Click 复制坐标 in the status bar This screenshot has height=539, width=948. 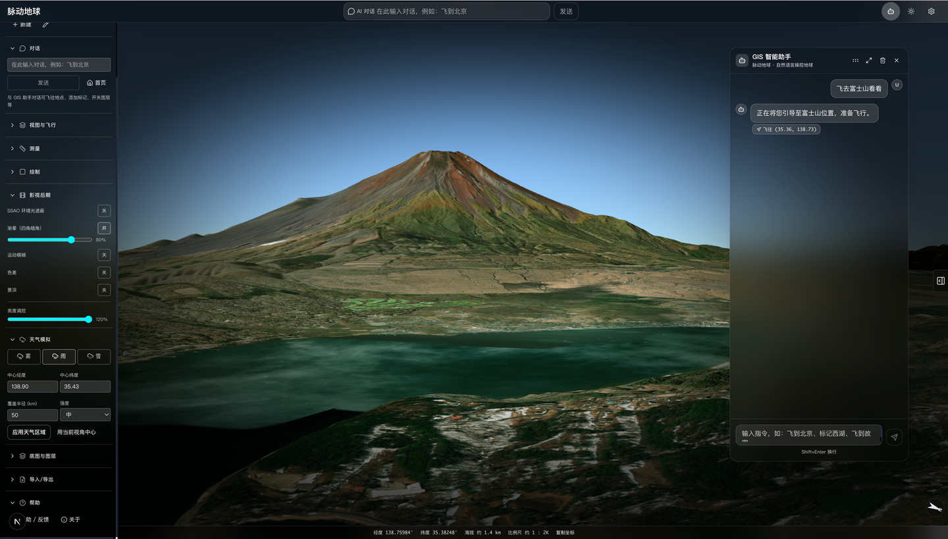click(x=565, y=532)
